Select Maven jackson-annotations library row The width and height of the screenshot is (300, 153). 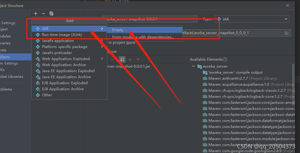point(251,103)
